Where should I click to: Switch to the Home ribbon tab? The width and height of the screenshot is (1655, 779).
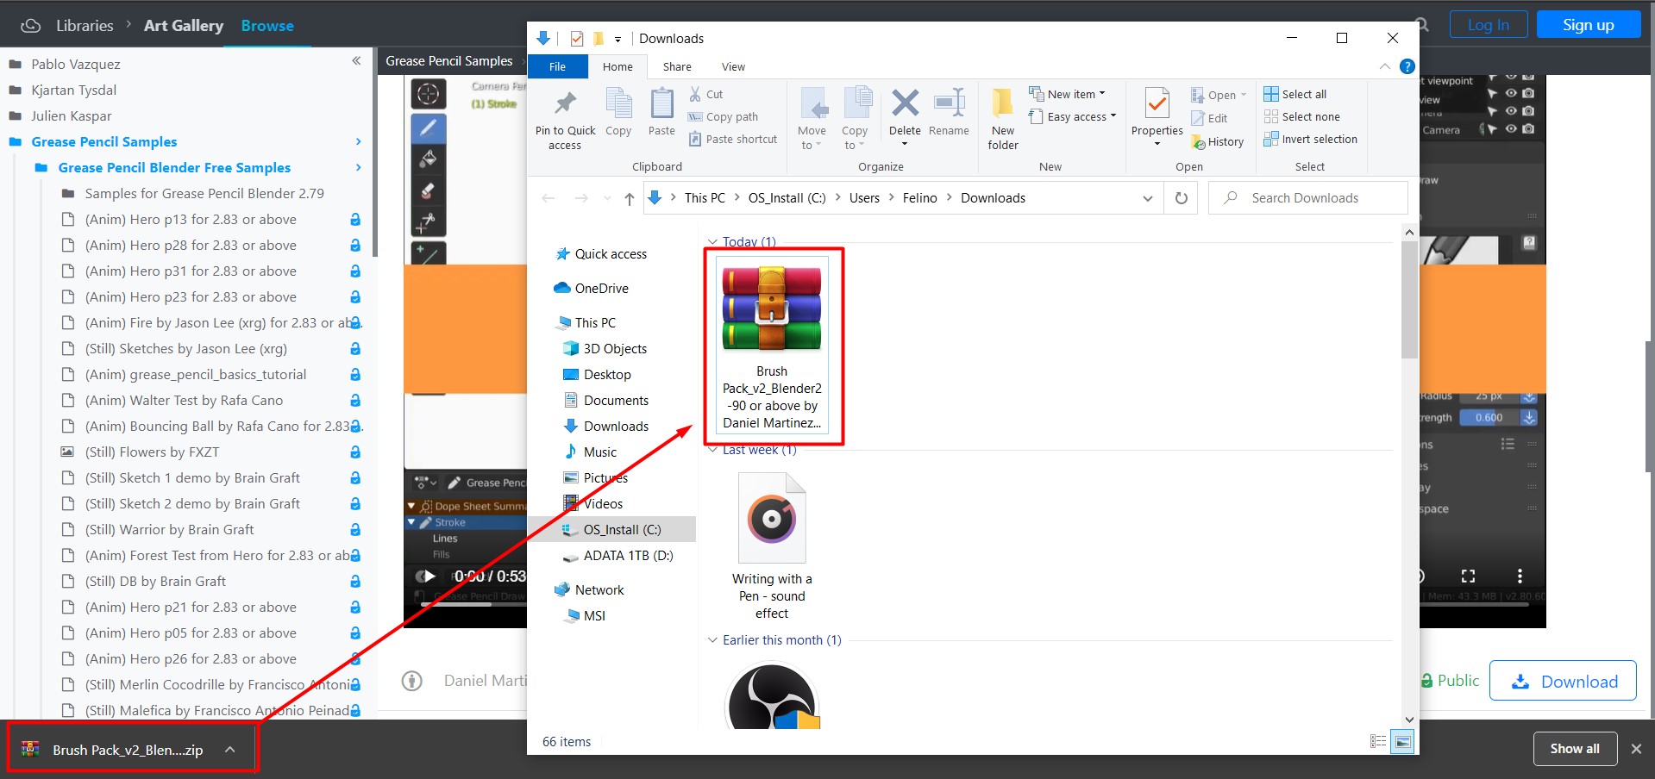(x=617, y=66)
